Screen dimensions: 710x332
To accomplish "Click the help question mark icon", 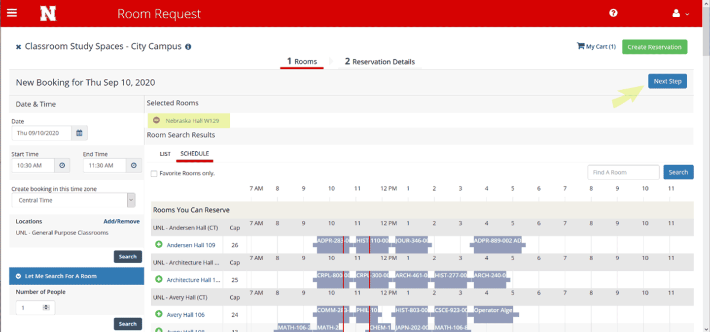I will pyautogui.click(x=613, y=13).
